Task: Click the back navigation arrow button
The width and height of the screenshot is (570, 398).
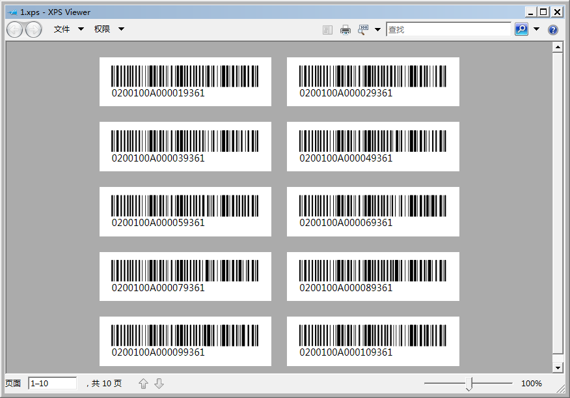Action: coord(14,29)
